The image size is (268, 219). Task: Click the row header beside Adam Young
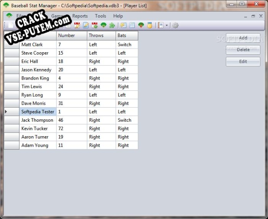(12, 145)
